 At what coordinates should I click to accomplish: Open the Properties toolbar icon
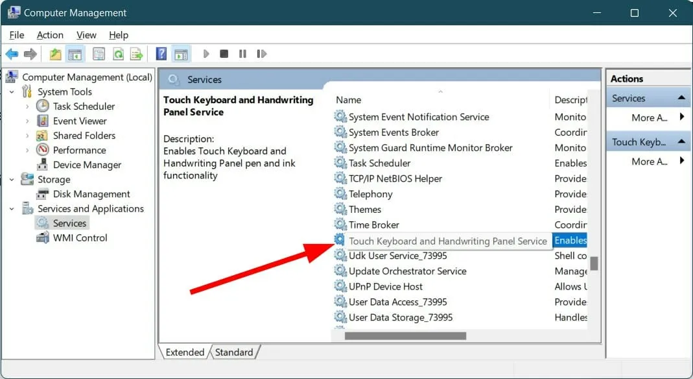coord(99,54)
